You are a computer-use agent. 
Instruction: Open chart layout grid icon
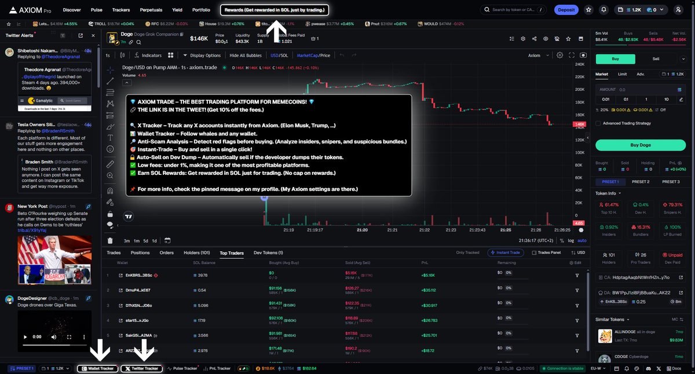tap(171, 55)
